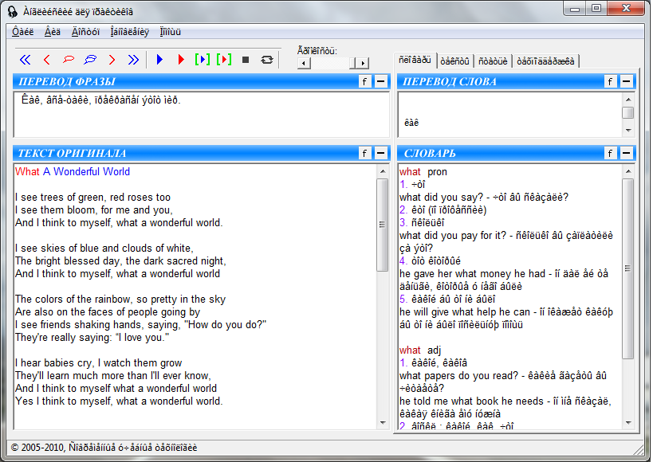This screenshot has height=462, width=653.
Task: Collapse the ПЕРЕВОД СЛОВА panel with minus button
Action: coord(627,81)
